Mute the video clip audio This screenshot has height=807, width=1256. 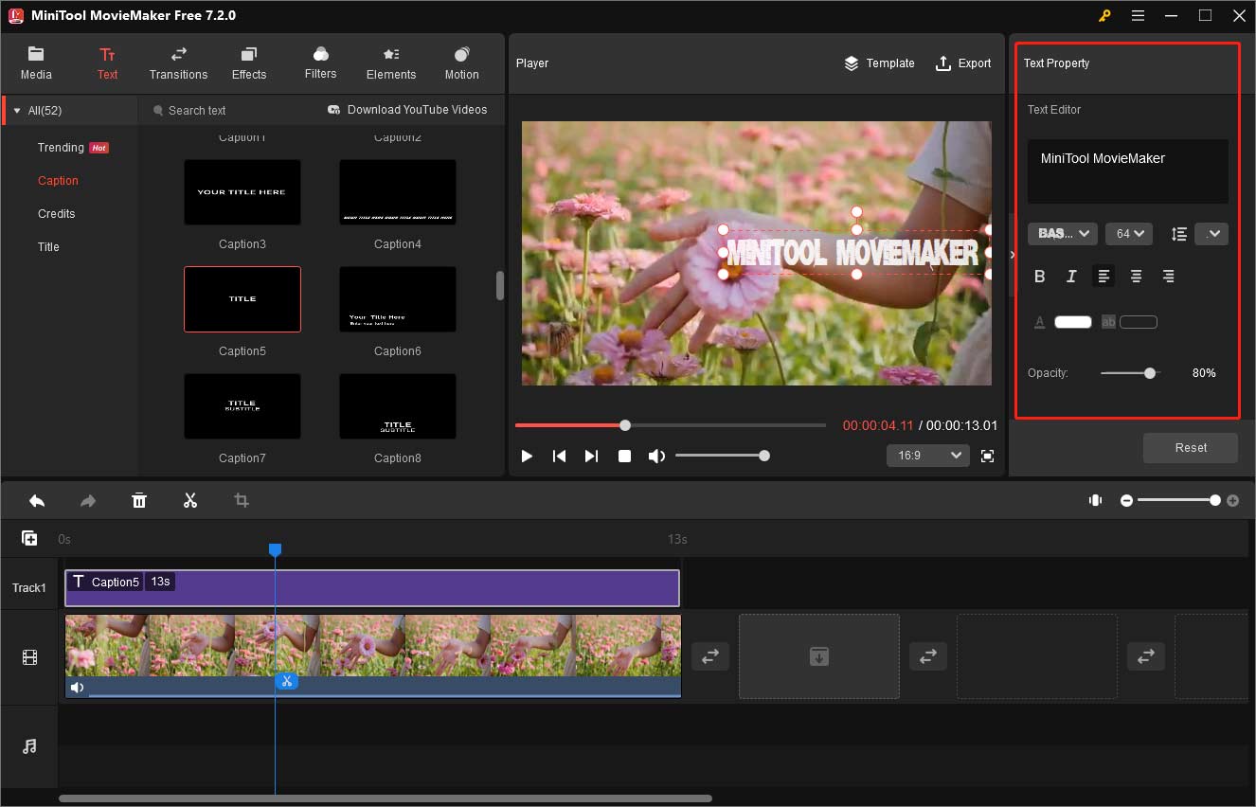tap(78, 688)
